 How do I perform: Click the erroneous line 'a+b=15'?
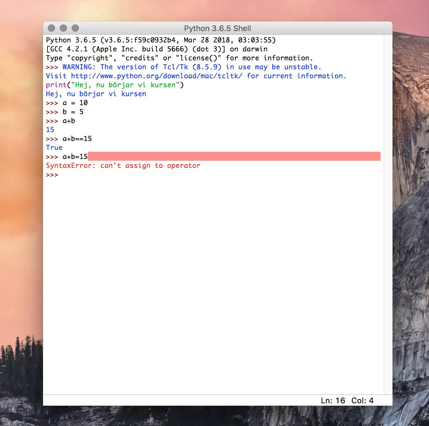(75, 157)
